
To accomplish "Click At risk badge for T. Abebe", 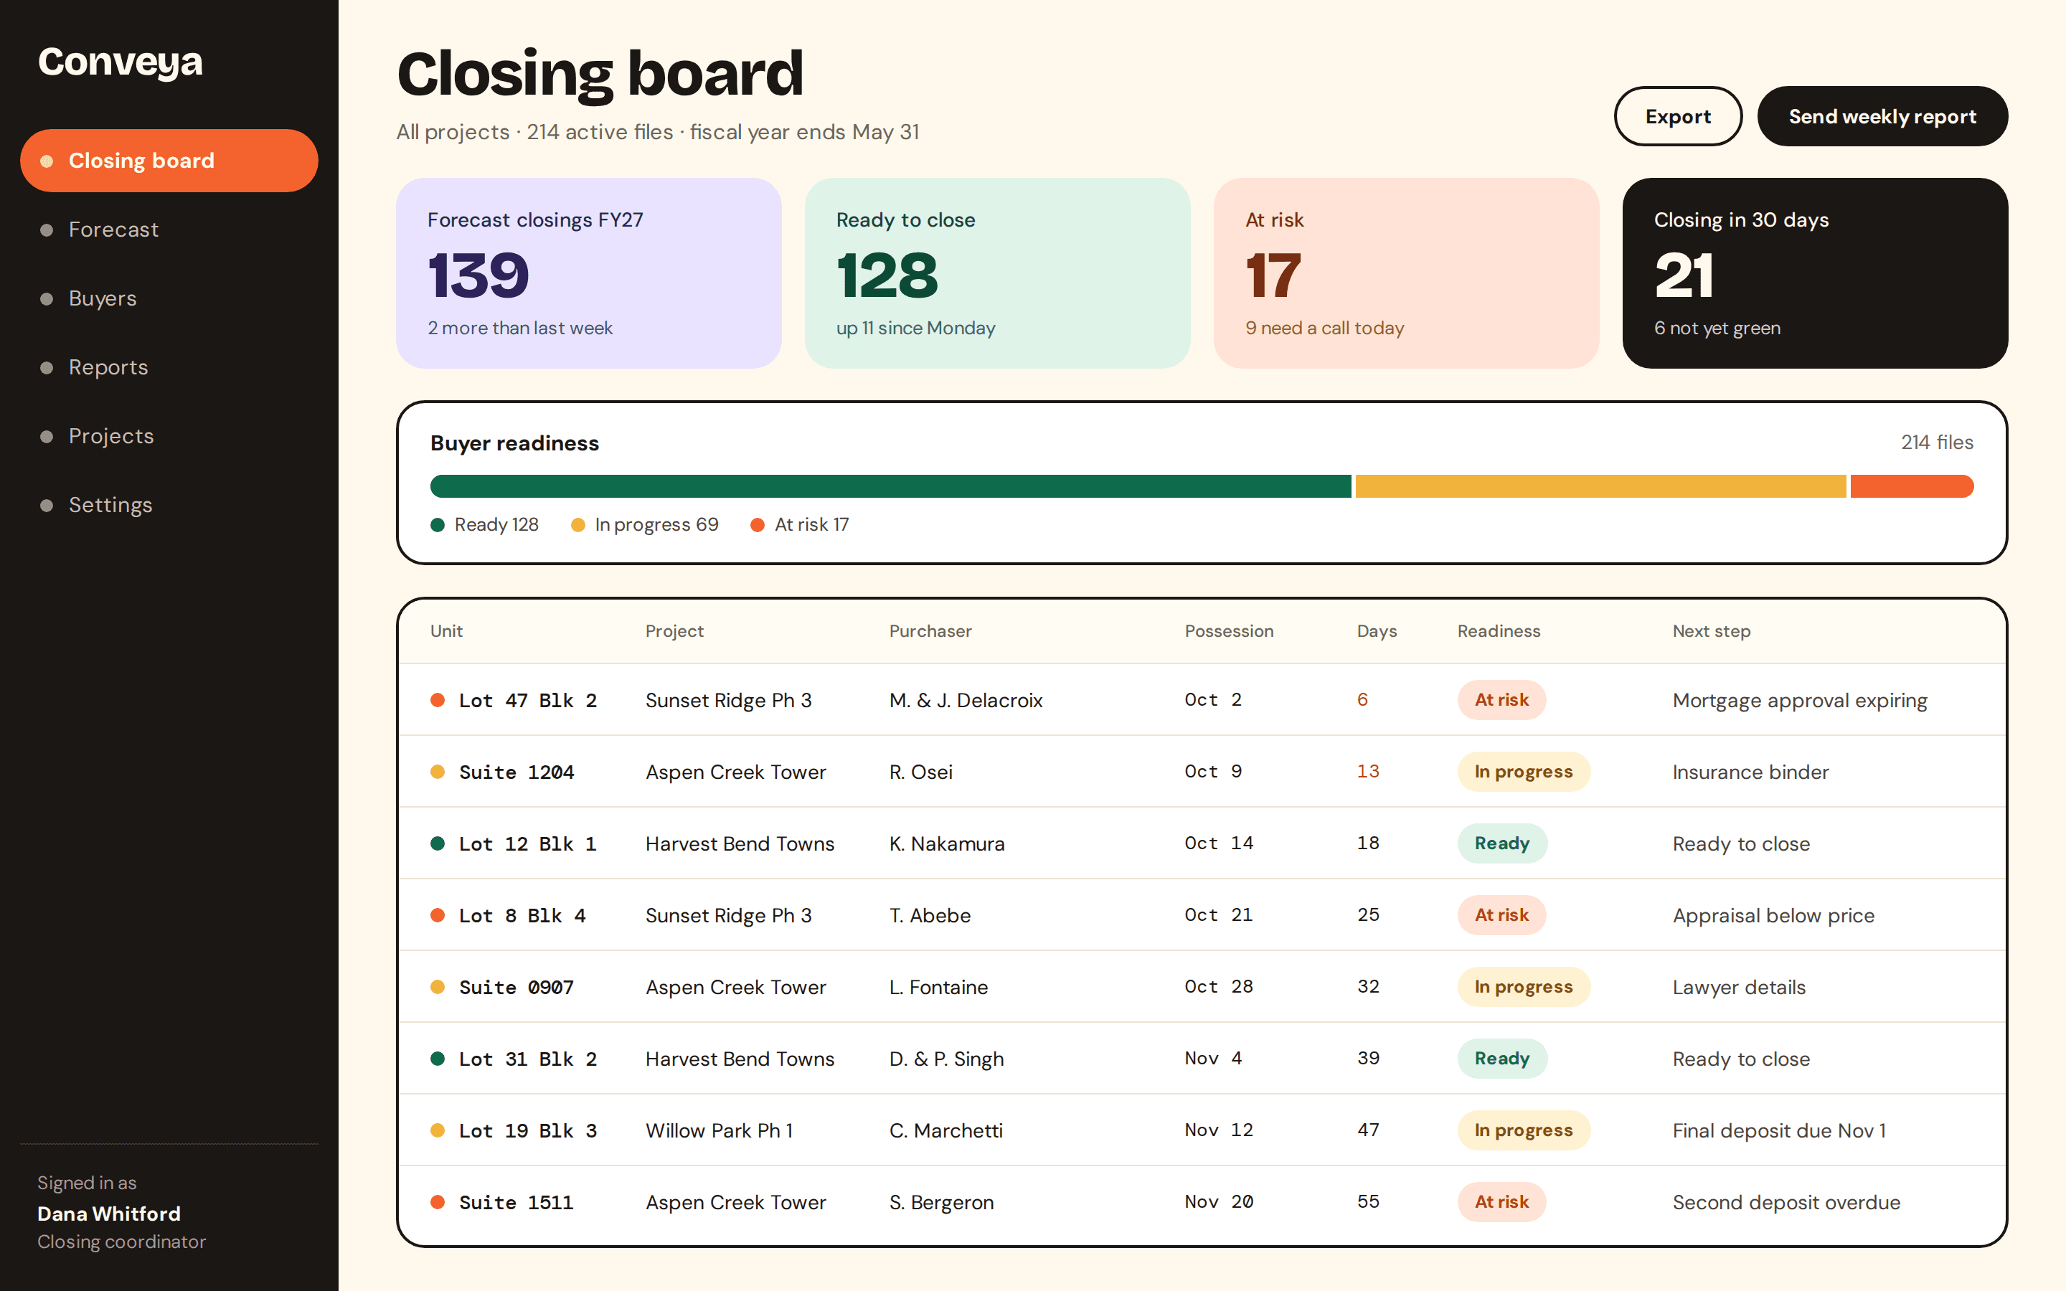I will (x=1501, y=915).
